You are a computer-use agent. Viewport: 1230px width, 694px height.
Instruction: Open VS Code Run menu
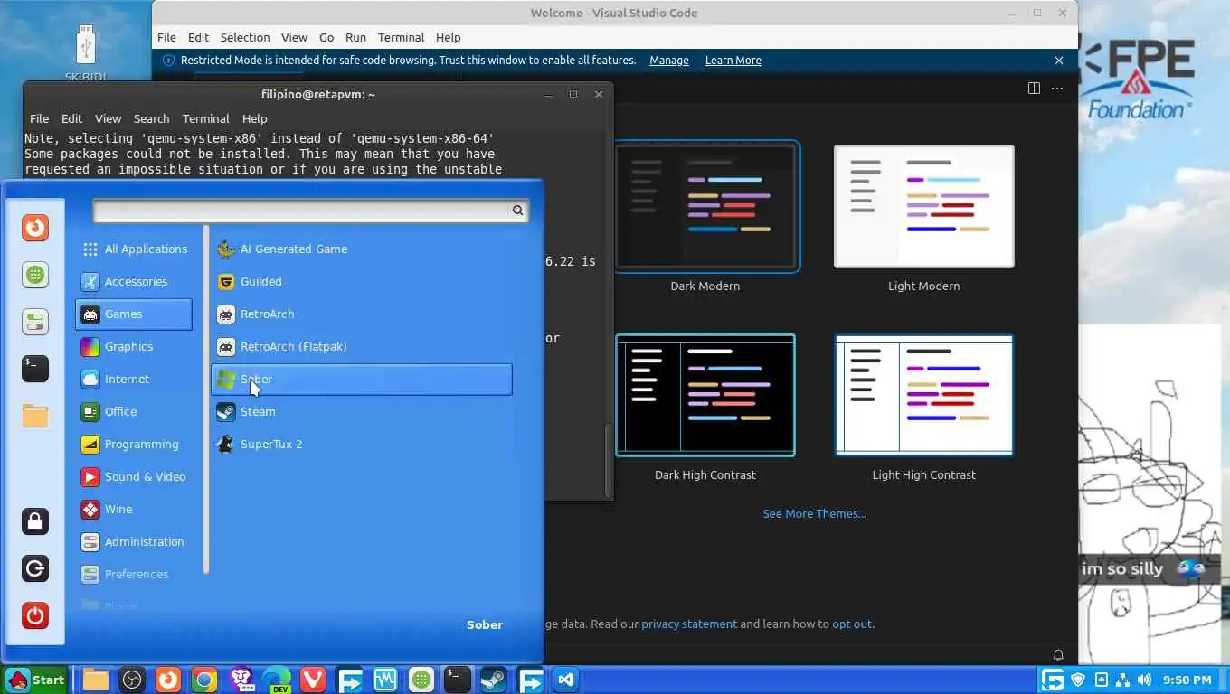coord(355,38)
